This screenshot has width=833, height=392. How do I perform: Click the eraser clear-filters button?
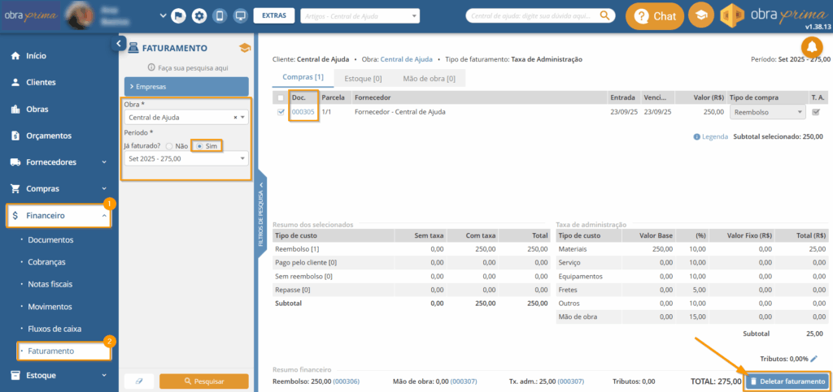point(138,381)
